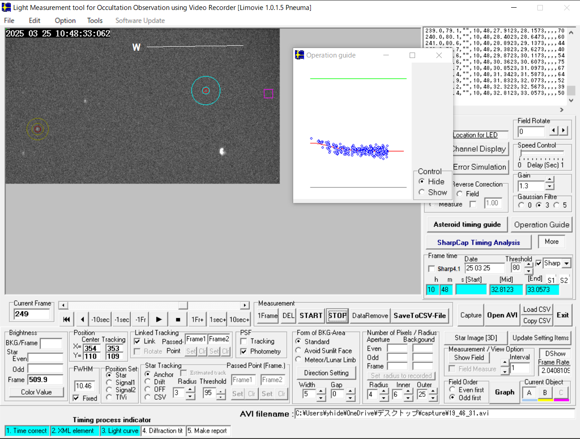Click Field Rotate left arrow button
The image size is (580, 439).
[554, 130]
